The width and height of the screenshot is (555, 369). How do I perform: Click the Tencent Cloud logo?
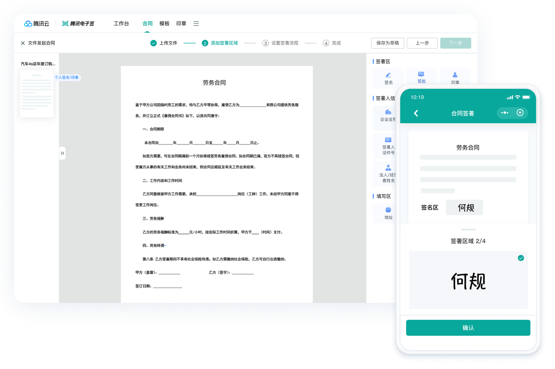point(37,23)
